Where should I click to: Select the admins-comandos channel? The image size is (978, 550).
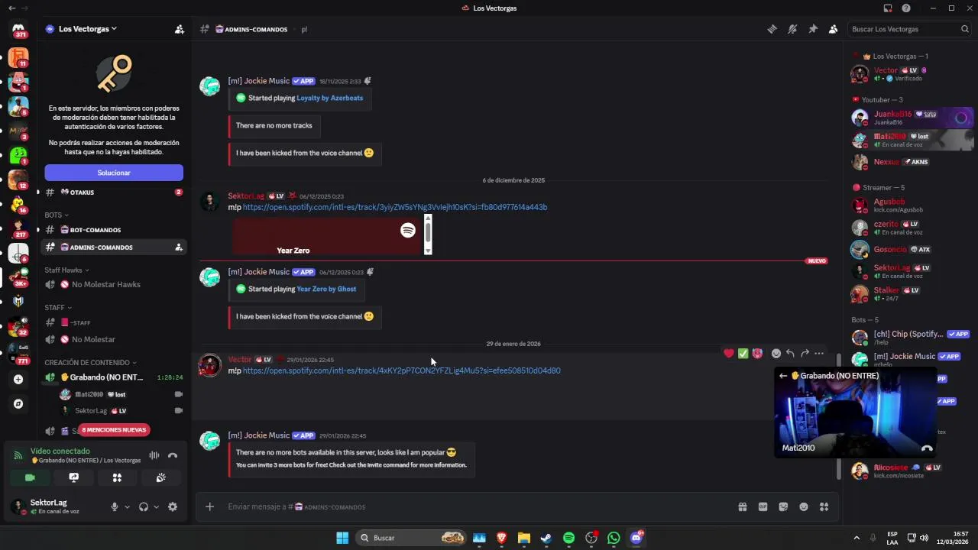click(x=114, y=247)
